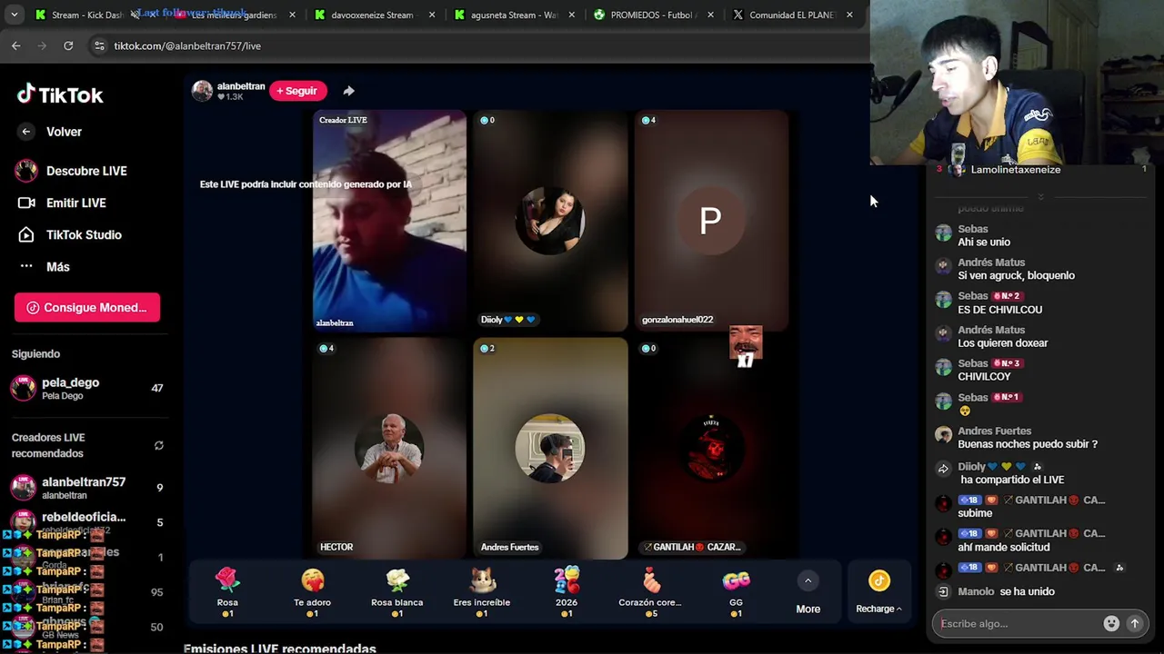Select gonzalonahuel022 guest tile
1164x654 pixels.
(x=711, y=221)
